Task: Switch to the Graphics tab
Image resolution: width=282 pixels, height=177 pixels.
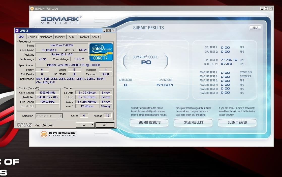Action: pos(83,37)
